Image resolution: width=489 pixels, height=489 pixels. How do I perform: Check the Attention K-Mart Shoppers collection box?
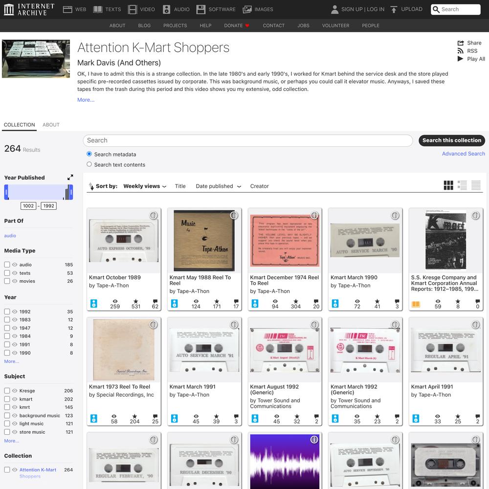[x=7, y=469]
